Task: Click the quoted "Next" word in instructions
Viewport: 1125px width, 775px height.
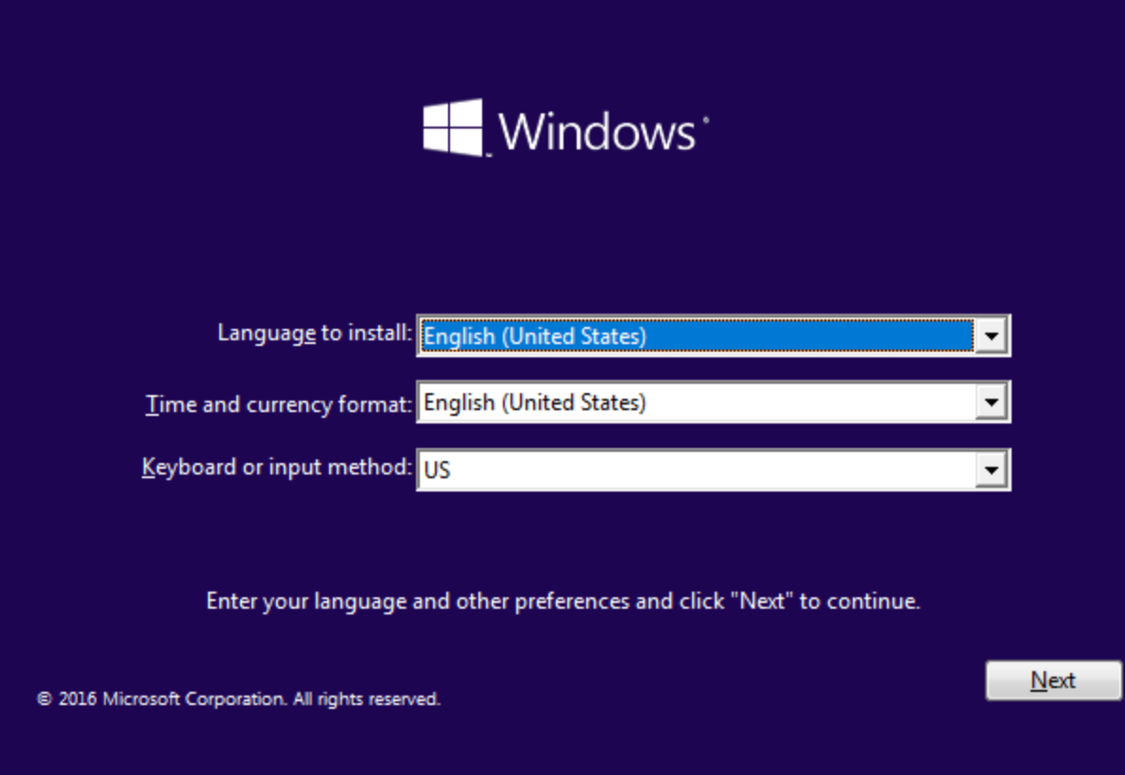Action: [x=762, y=601]
